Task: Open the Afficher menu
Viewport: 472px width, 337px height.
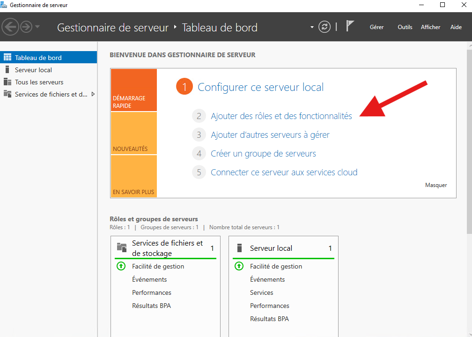Action: click(x=430, y=27)
